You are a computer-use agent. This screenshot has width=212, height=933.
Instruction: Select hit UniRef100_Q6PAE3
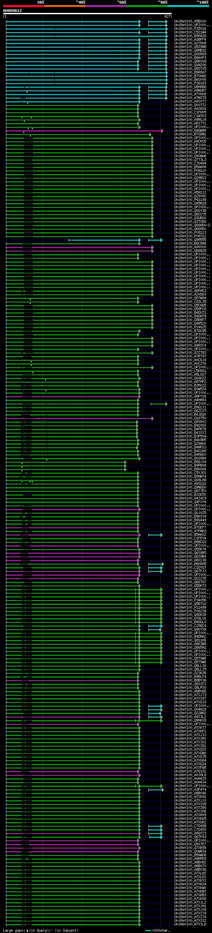point(190,291)
